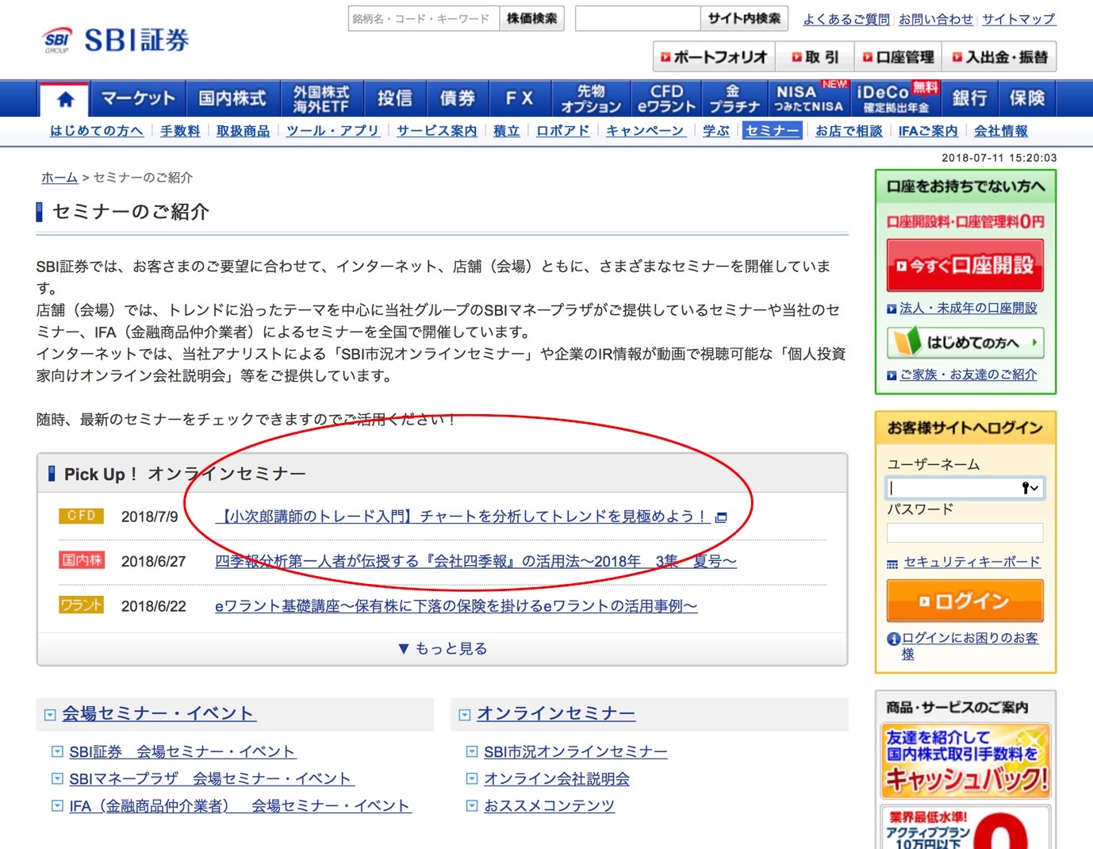Select the highlighted セミナー submenu item
This screenshot has height=849, width=1093.
[773, 131]
